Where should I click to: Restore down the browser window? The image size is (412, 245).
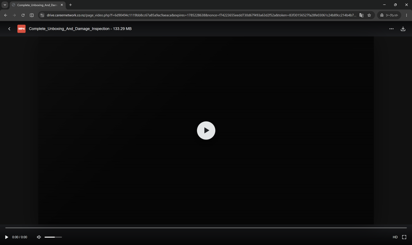(395, 5)
